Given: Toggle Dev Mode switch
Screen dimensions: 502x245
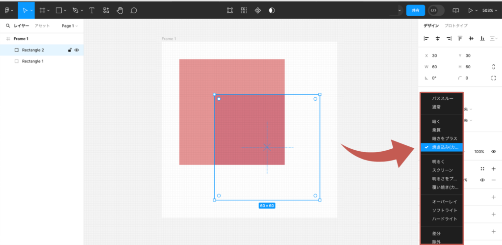Looking at the screenshot, I should coord(436,10).
